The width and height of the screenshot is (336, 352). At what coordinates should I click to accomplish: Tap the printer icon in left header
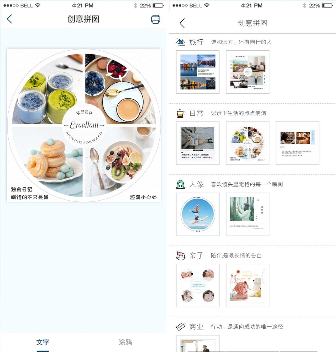(156, 19)
